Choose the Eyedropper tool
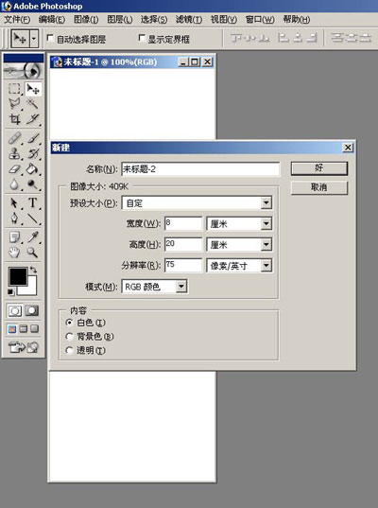 (x=32, y=237)
